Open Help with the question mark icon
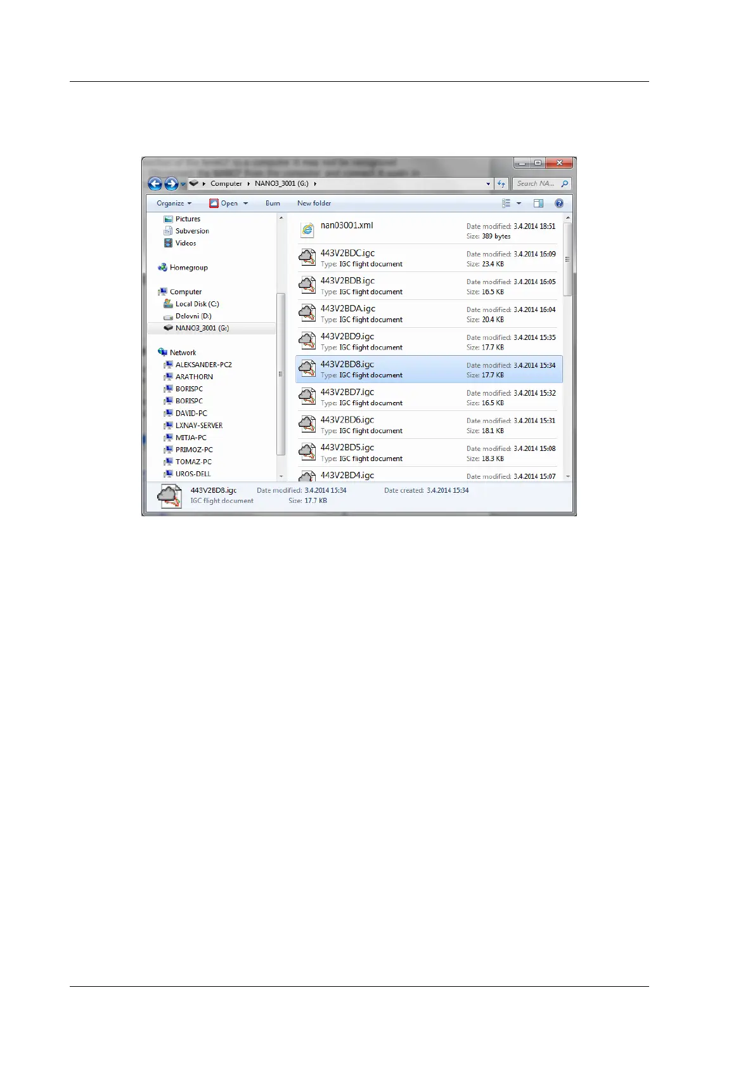Image resolution: width=755 pixels, height=1068 pixels. (559, 204)
